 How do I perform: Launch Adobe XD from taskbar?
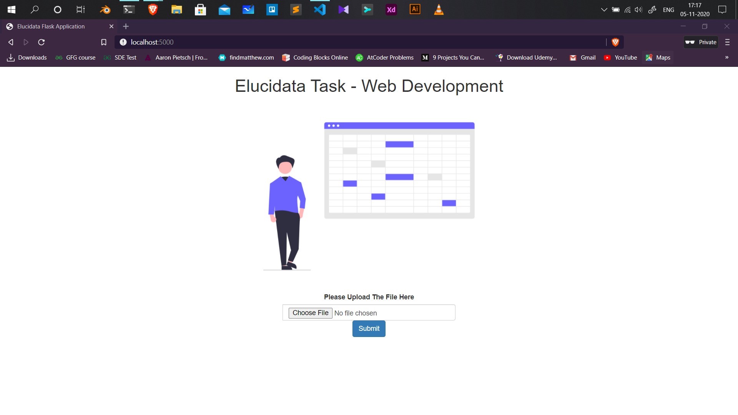[391, 10]
